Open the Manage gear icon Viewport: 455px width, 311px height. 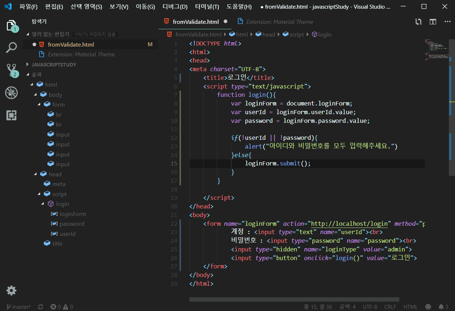click(11, 290)
